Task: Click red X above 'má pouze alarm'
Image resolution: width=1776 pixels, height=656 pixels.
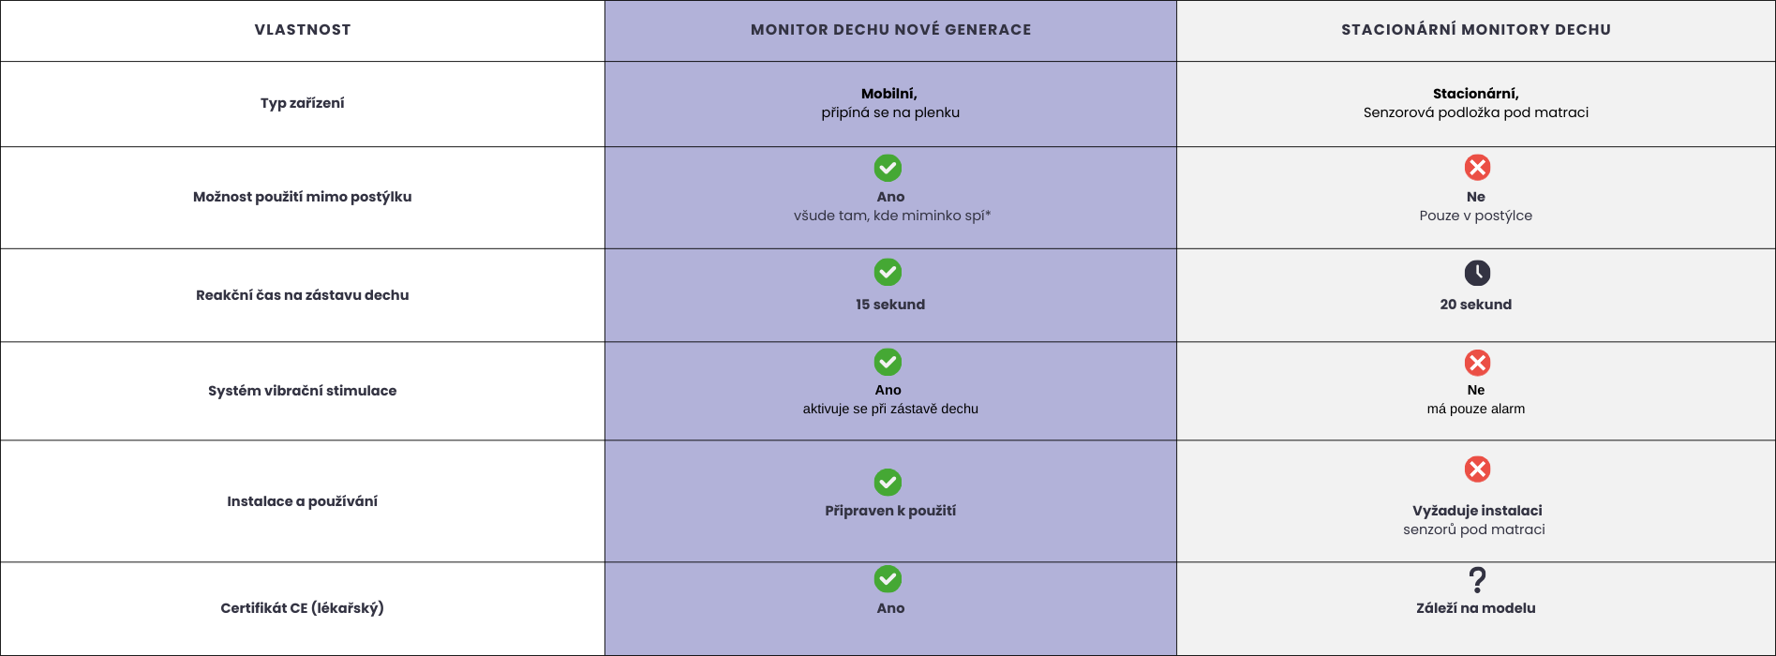Action: pyautogui.click(x=1477, y=363)
